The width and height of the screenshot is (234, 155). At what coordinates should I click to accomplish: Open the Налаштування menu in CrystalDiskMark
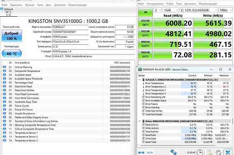[155, 4]
